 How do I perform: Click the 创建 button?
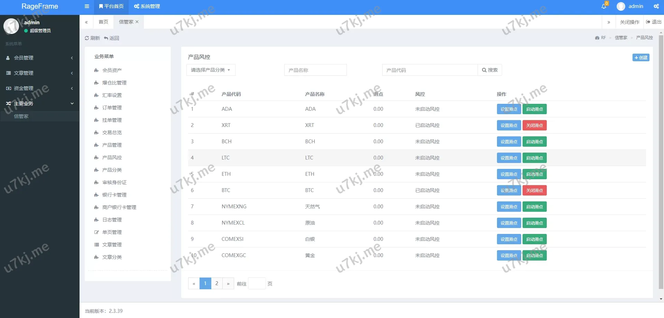tap(640, 57)
